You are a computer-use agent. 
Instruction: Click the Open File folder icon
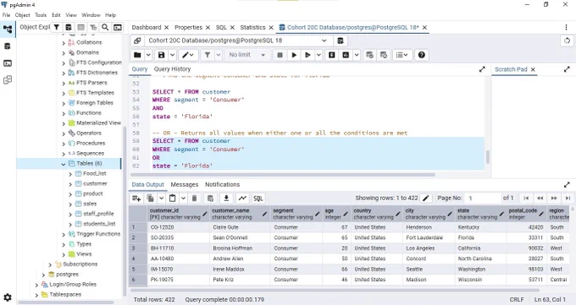[x=137, y=55]
